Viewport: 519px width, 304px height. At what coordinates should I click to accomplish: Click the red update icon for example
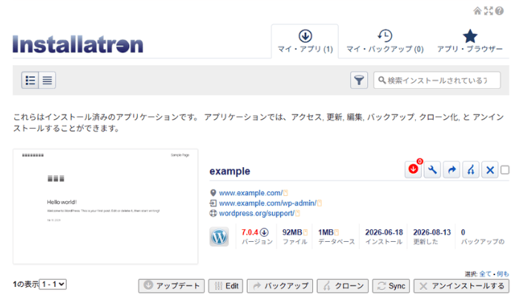413,169
